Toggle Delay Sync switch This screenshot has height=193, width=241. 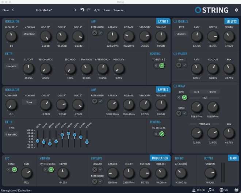[x=181, y=113]
